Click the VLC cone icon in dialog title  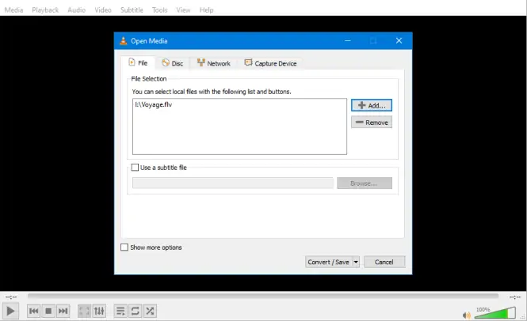point(124,41)
